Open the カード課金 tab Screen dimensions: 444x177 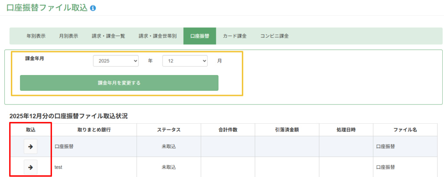click(235, 36)
